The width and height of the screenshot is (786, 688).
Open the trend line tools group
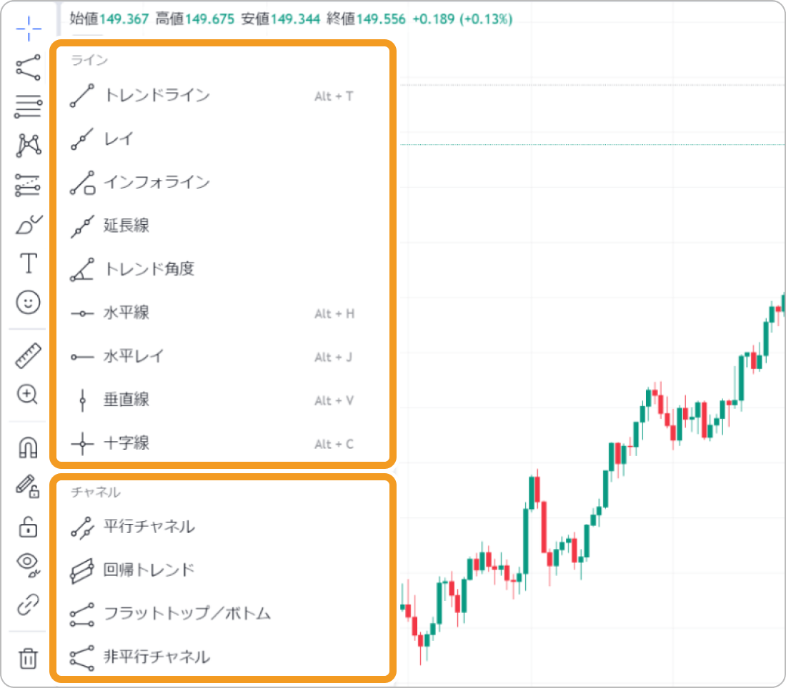point(28,67)
